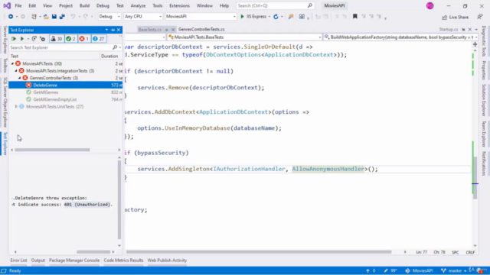Open the Error List tab
This screenshot has height=275, width=490.
[x=18, y=260]
